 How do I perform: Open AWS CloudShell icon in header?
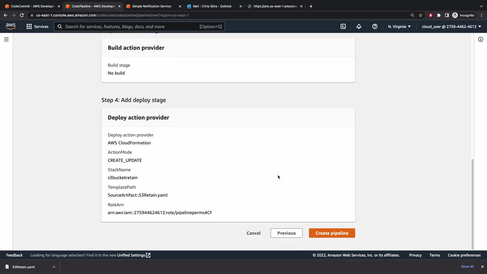pos(343,26)
